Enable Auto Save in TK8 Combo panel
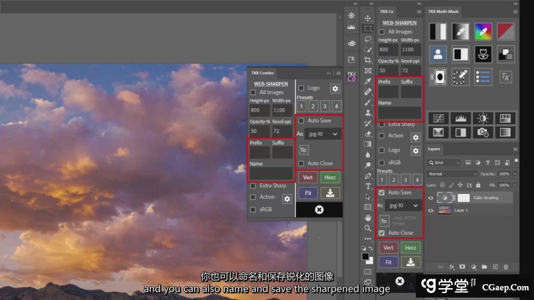Screen dimensions: 534x300 point(301,121)
